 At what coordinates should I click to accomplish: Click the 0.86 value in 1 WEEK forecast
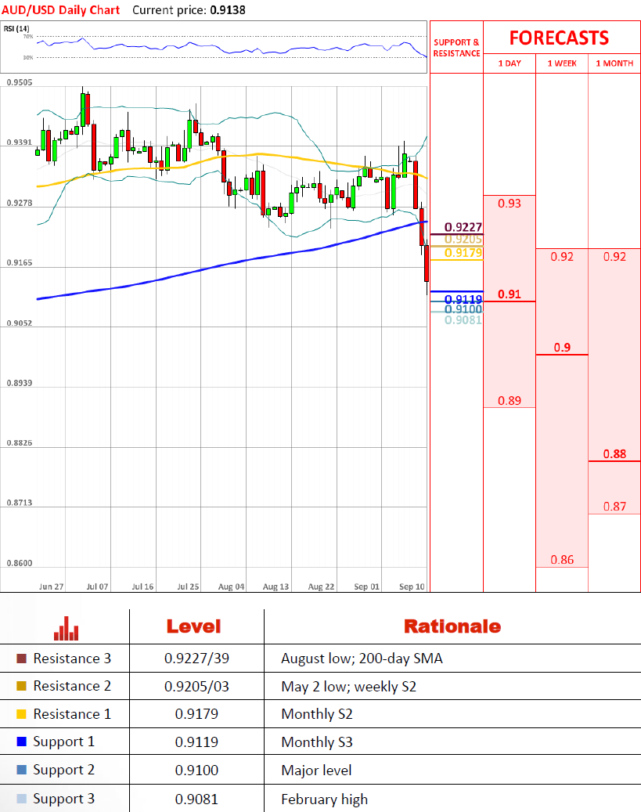562,560
